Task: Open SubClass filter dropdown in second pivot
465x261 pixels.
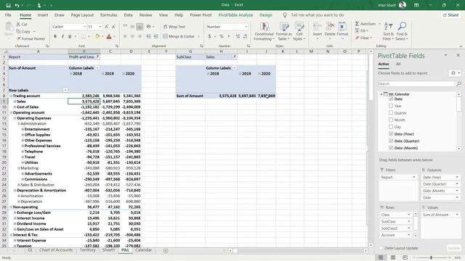Action: pos(234,57)
